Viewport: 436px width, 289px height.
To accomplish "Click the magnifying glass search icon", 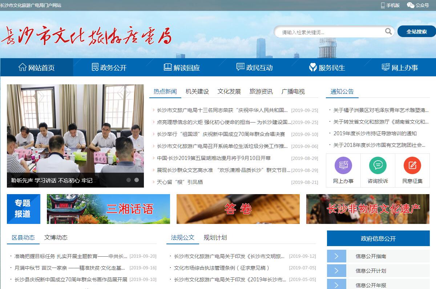I will click(x=388, y=32).
